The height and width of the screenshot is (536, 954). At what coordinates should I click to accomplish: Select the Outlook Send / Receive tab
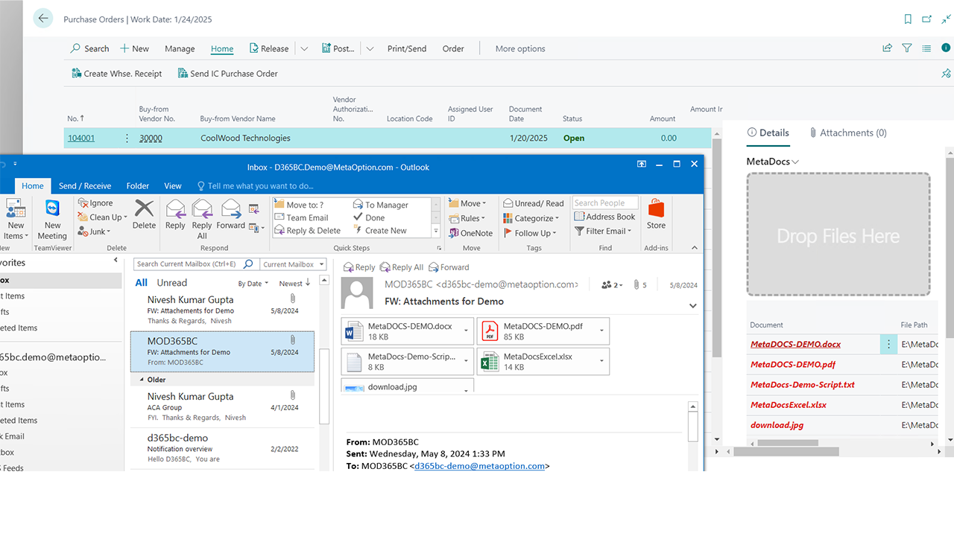coord(85,186)
